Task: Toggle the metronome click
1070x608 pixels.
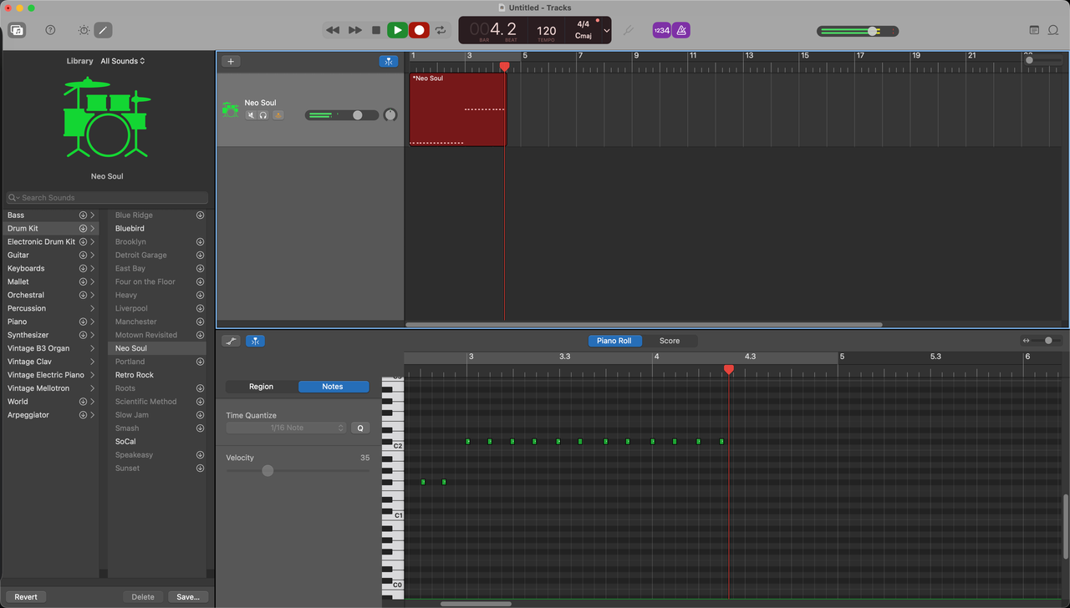Action: (681, 30)
